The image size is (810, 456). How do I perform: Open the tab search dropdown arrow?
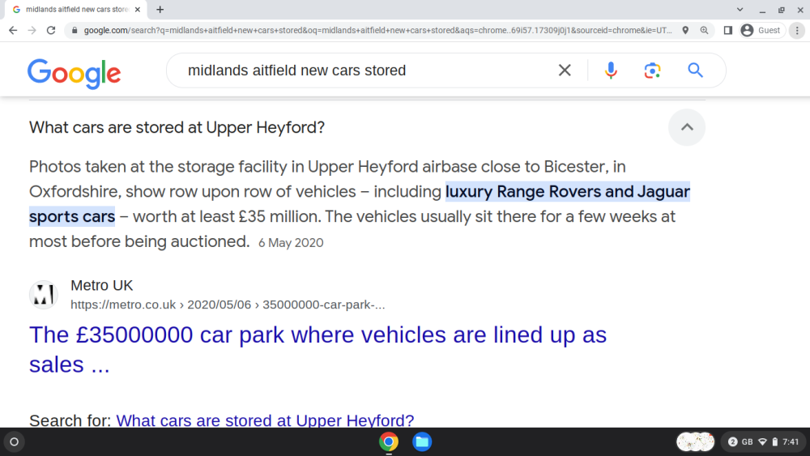coord(740,9)
